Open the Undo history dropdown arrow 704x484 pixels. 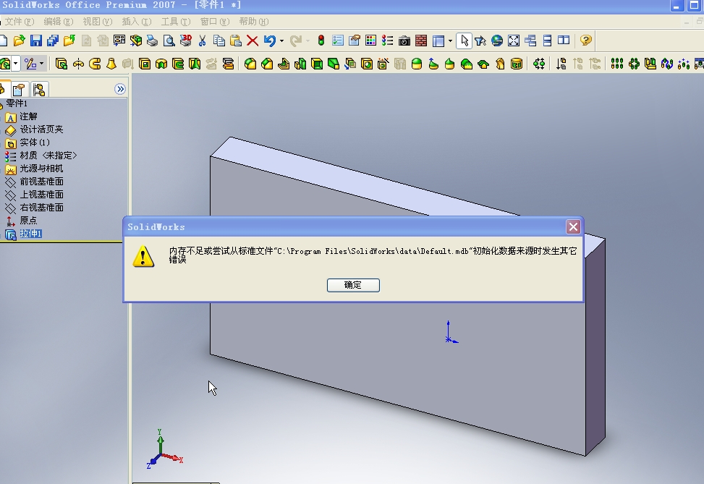click(281, 41)
